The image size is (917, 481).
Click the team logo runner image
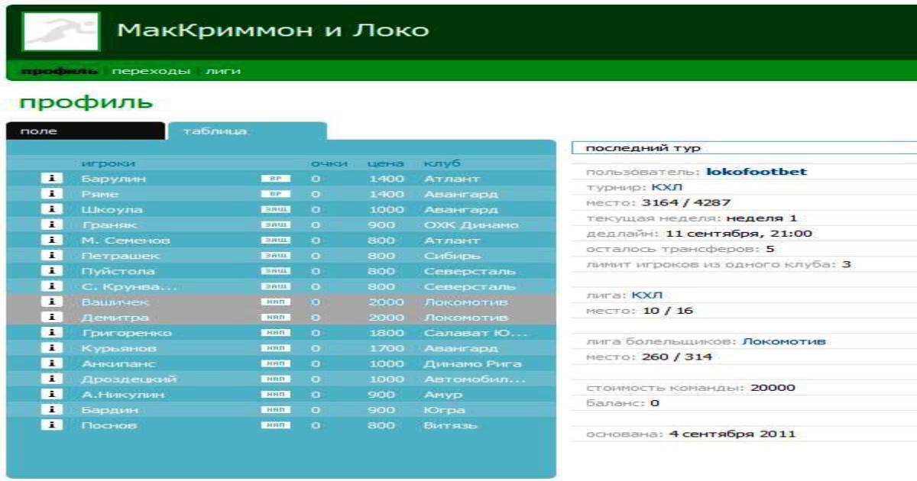tap(61, 31)
